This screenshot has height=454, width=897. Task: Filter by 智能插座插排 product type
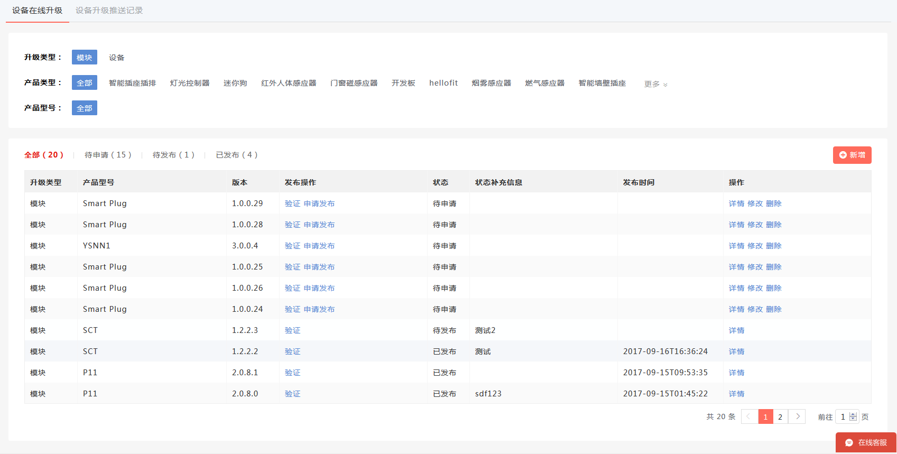click(133, 83)
